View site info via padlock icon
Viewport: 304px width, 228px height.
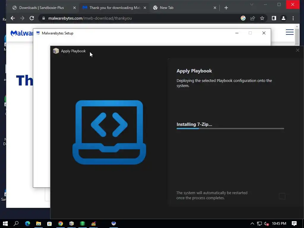click(x=44, y=18)
